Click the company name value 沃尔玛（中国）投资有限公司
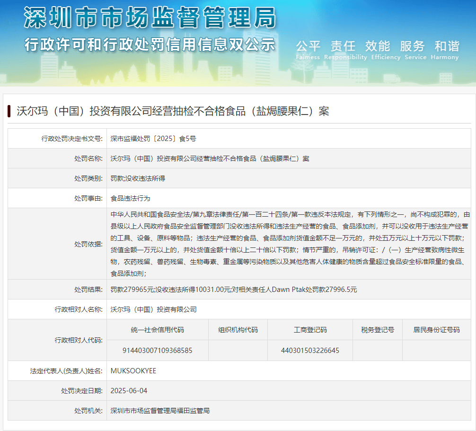This screenshot has height=431, width=476. (x=153, y=309)
